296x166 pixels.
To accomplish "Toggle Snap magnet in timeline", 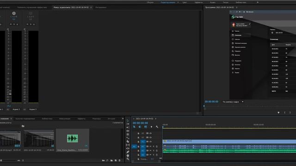I will click(140, 127).
